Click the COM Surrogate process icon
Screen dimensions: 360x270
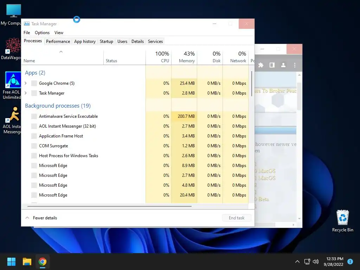coord(34,146)
